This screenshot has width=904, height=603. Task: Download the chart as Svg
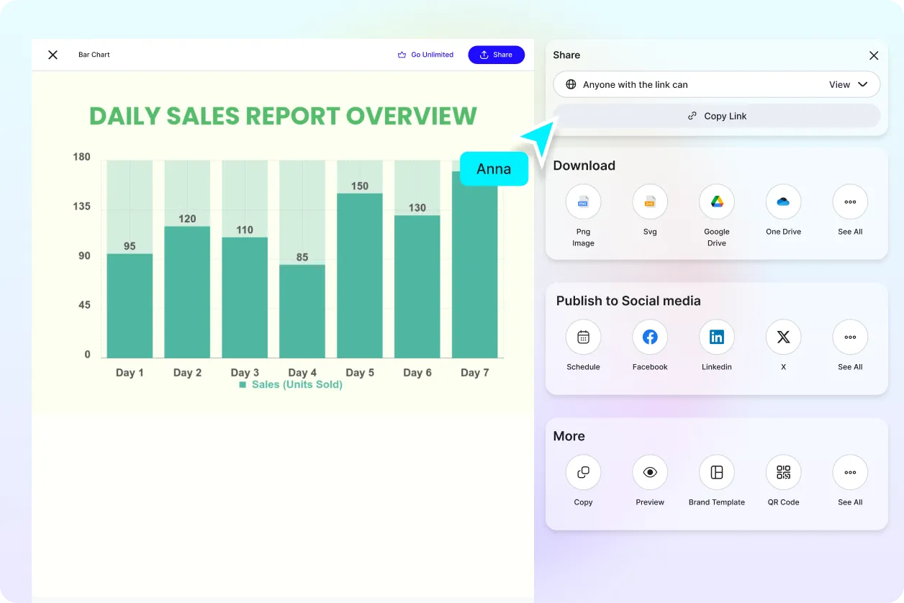coord(650,202)
